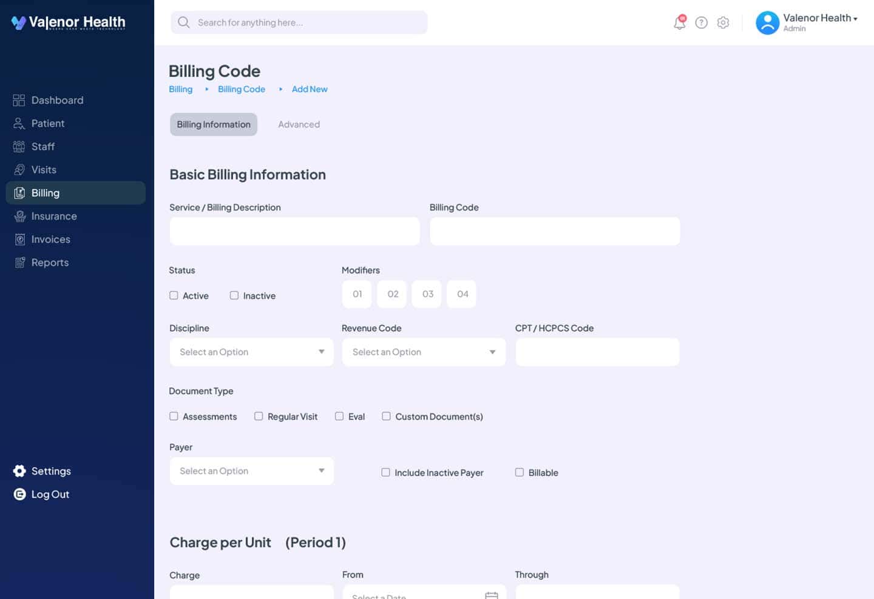Click the Billing Code input field

[x=555, y=231]
